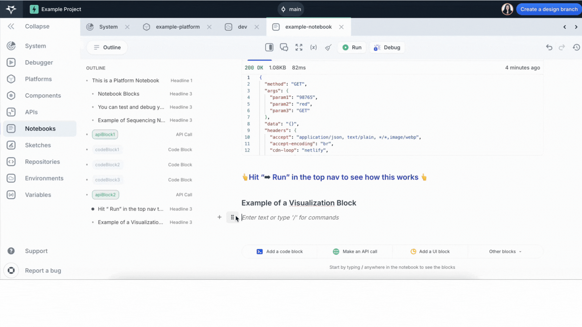Jump to codeBlock2 in outline
The image size is (582, 327).
(107, 165)
